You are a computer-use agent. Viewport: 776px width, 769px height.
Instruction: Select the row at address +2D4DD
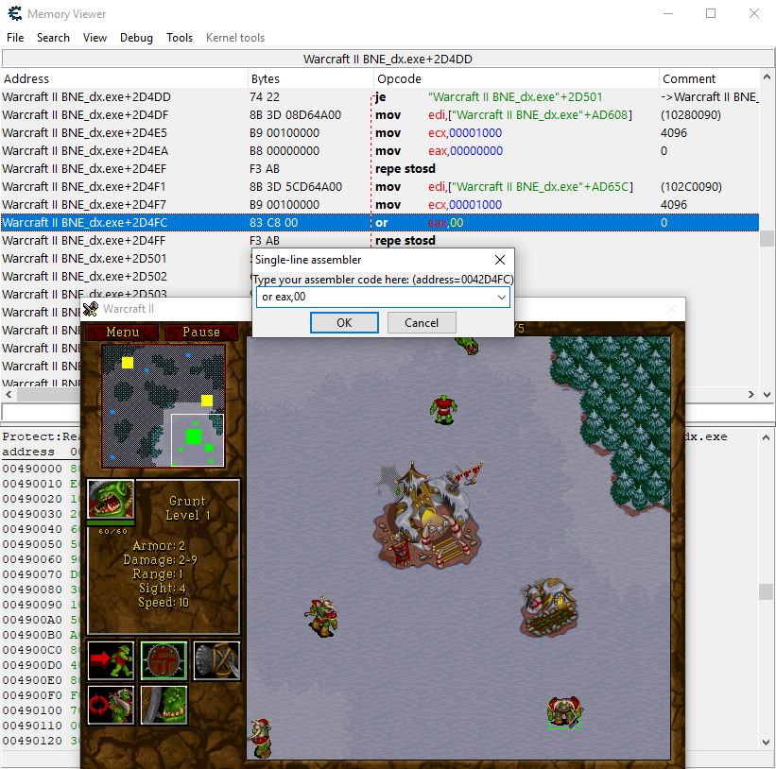pos(380,97)
